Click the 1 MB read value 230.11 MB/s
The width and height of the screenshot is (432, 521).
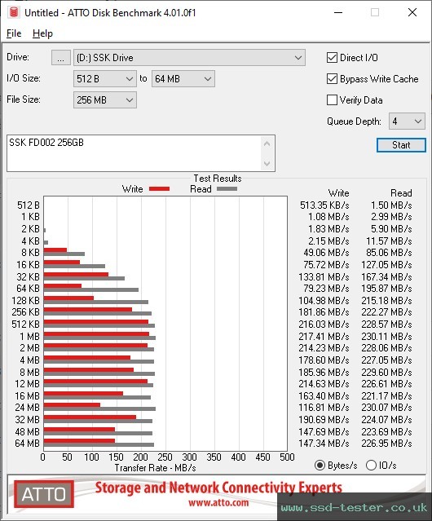[x=386, y=336]
